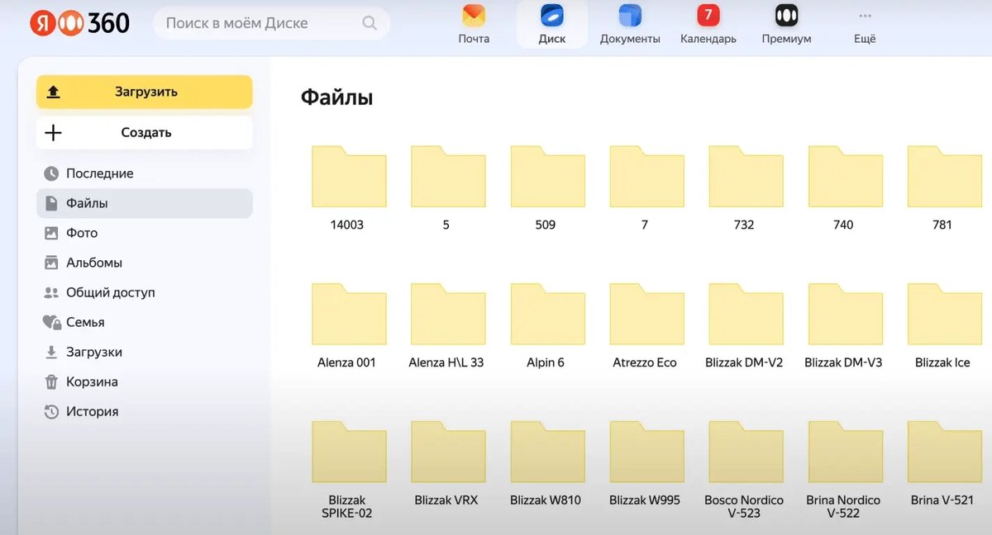Open the Премиум icon
Image resolution: width=992 pixels, height=535 pixels.
[786, 15]
